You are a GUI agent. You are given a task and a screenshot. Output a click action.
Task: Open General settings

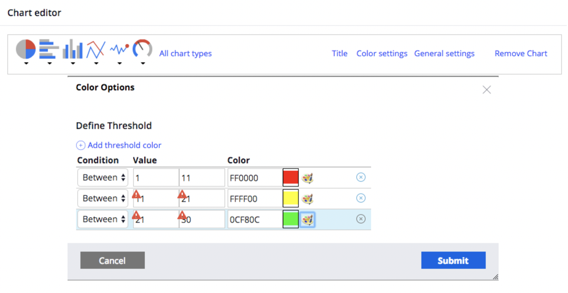(x=444, y=54)
